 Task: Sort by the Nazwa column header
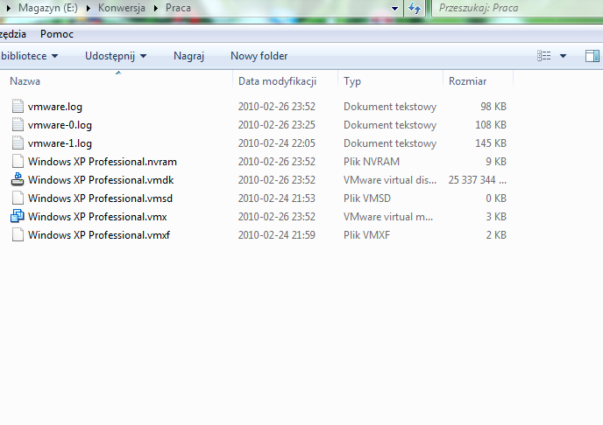tap(25, 81)
